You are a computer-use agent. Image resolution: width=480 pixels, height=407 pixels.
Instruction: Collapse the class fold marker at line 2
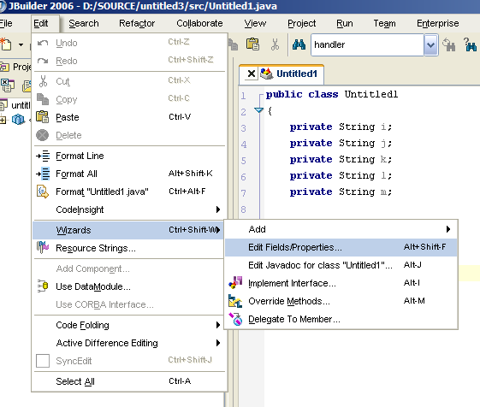[x=259, y=110]
